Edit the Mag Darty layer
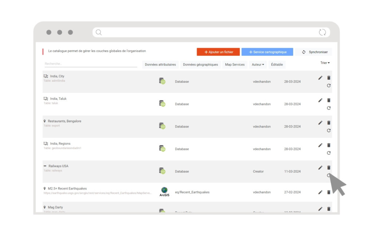 pos(320,209)
